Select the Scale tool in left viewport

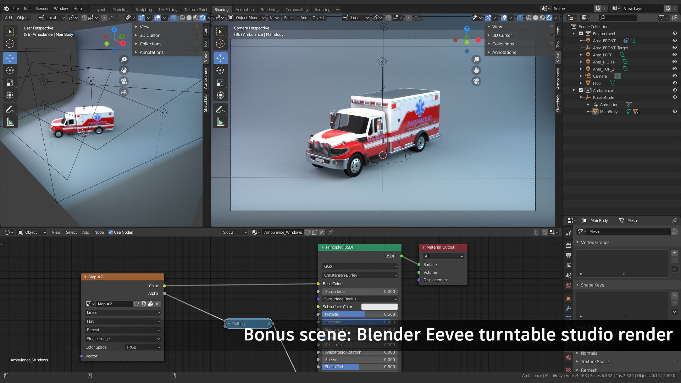(10, 83)
